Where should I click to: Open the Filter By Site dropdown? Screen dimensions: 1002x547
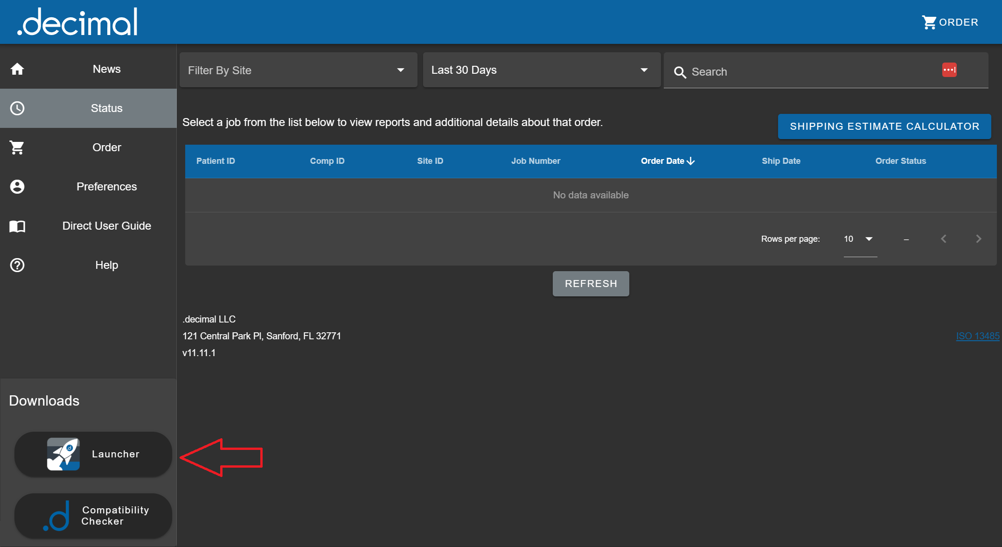pyautogui.click(x=298, y=70)
